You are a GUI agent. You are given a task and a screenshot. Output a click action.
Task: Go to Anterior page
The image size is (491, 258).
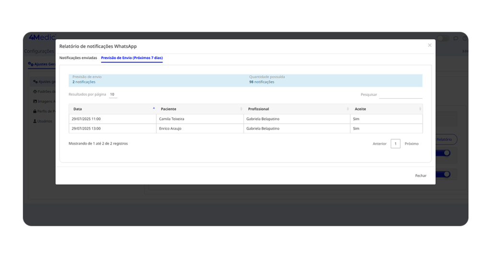(x=380, y=144)
